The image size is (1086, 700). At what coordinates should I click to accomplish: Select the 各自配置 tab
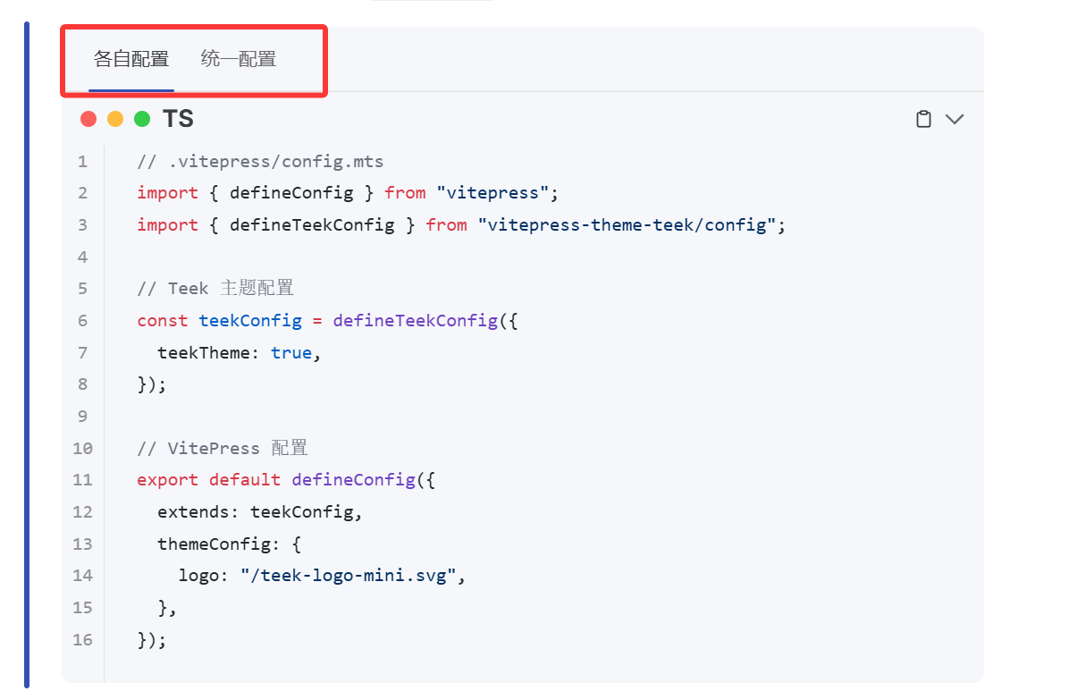(131, 60)
